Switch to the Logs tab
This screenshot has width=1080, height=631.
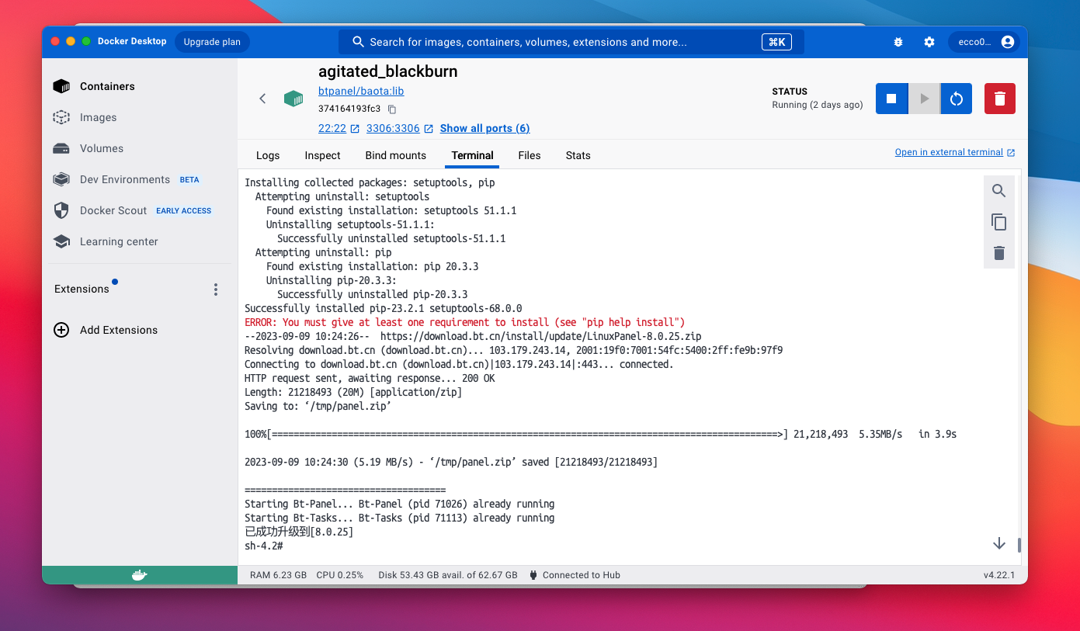coord(268,155)
